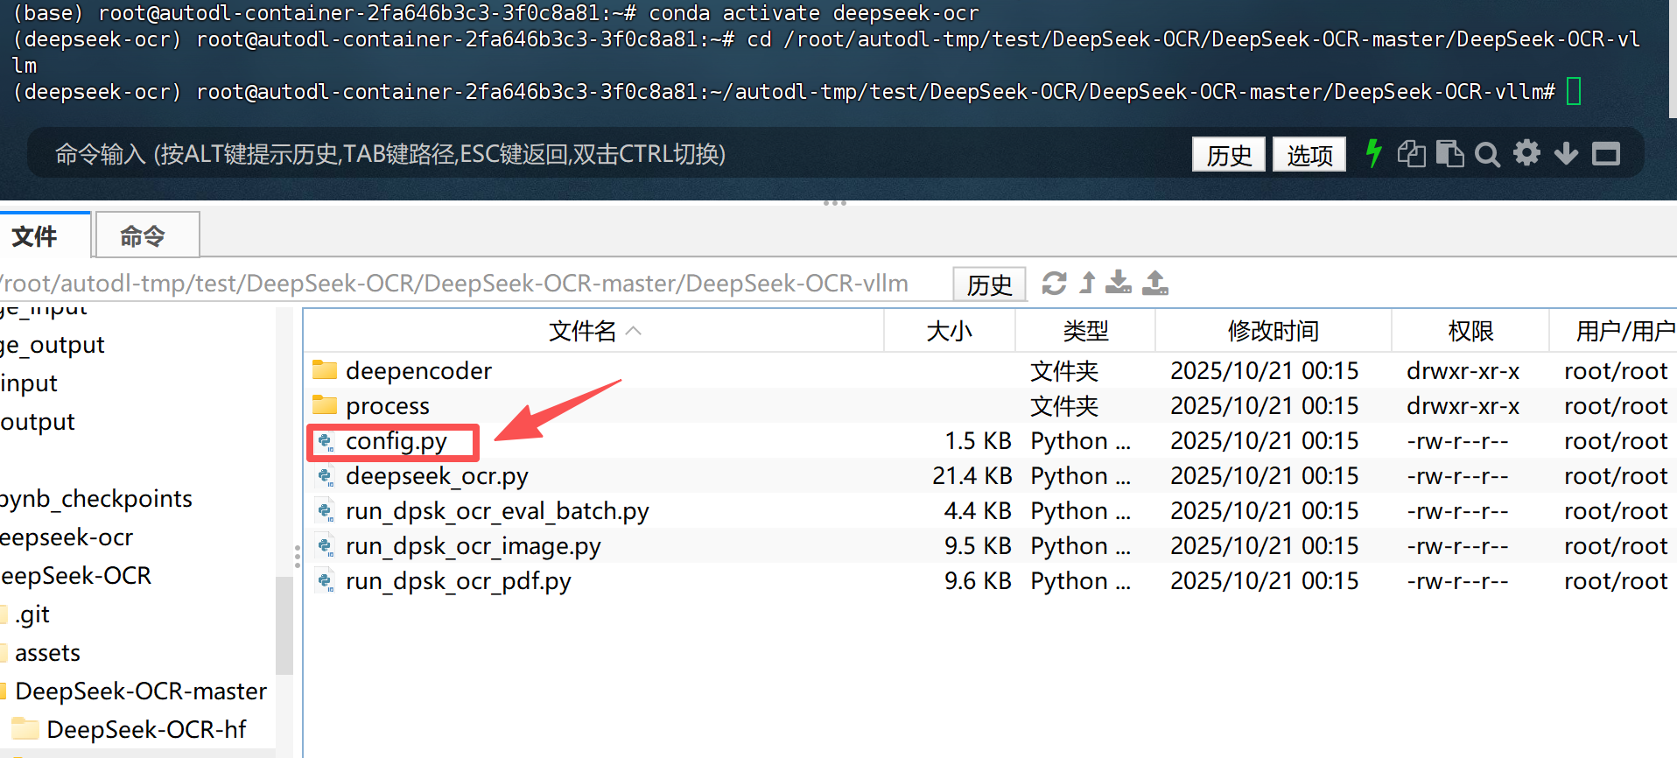
Task: Sort by 用户/用户 column header
Action: [1614, 331]
